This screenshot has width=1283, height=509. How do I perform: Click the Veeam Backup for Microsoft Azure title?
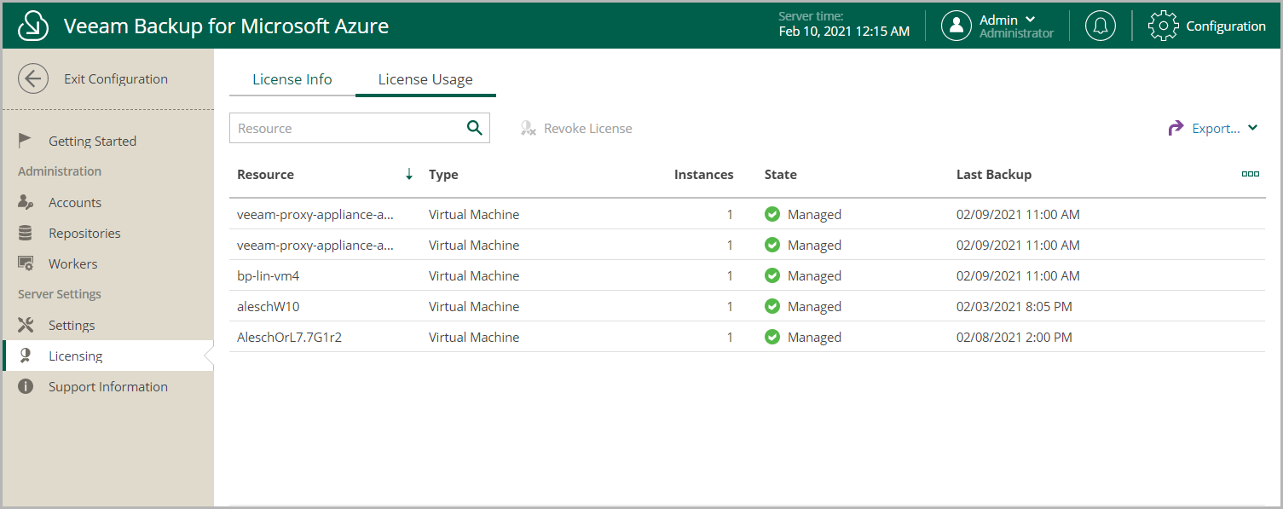[227, 26]
